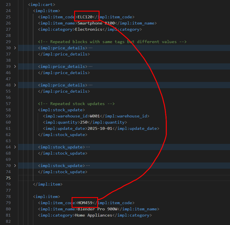
Task: Click the category value Home Appliances
Action: coord(94,215)
